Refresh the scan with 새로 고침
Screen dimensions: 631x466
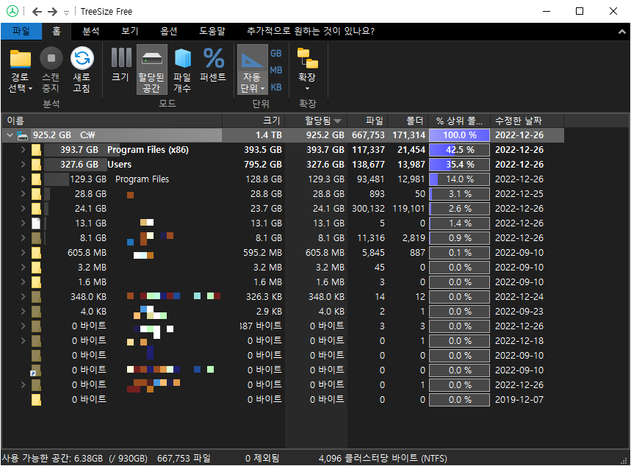82,71
